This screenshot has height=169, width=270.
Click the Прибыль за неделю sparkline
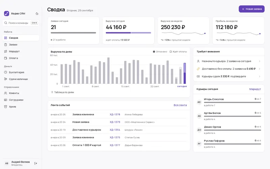pos(239,33)
